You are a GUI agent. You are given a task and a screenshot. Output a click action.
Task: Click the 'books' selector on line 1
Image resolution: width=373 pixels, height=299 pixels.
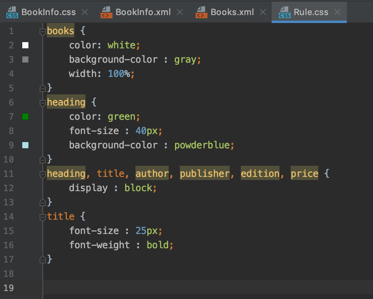coord(61,31)
